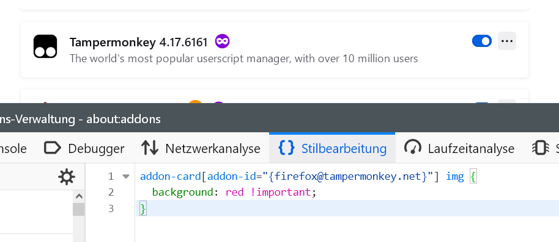559x242 pixels.
Task: Open the partially visible Konsole tab
Action: tap(13, 148)
